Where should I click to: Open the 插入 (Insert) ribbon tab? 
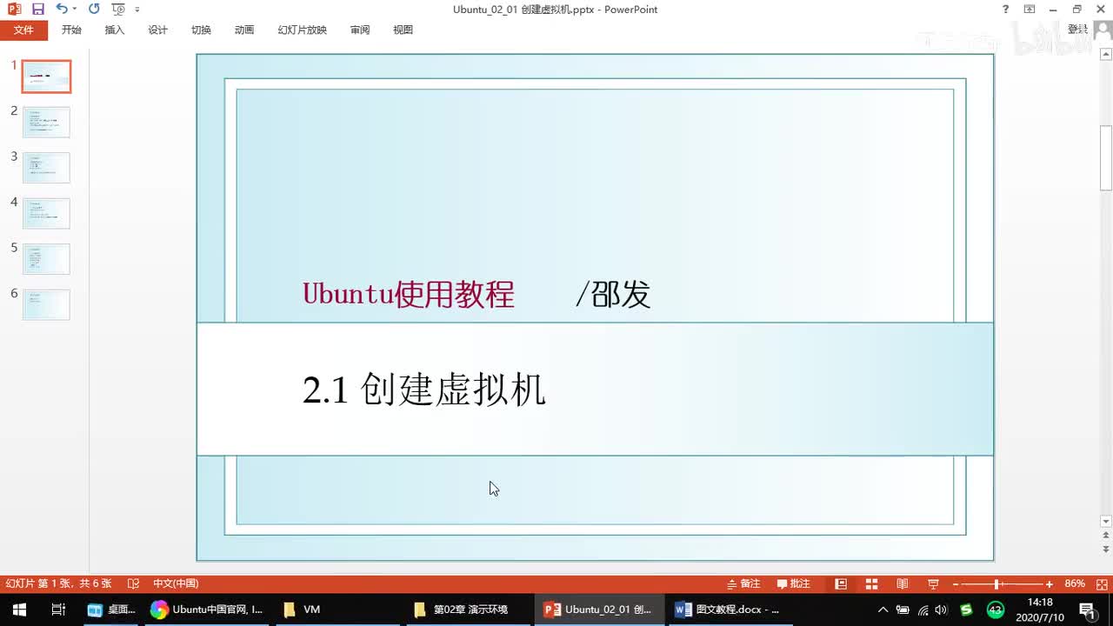point(115,30)
